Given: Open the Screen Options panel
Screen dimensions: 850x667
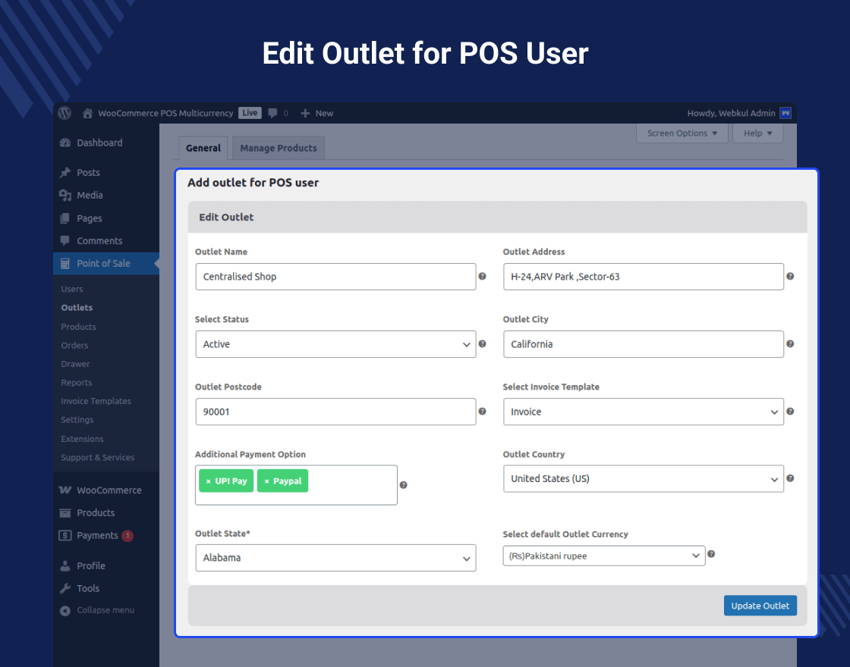Looking at the screenshot, I should [681, 133].
